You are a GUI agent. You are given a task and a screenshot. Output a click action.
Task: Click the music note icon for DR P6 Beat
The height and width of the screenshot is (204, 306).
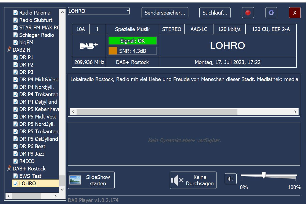pos(15,146)
